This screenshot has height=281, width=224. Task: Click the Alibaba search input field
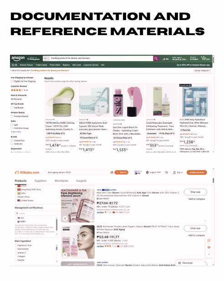click(78, 172)
